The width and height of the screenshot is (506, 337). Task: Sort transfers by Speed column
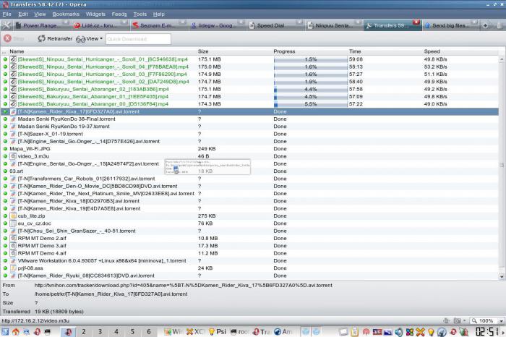(x=432, y=51)
